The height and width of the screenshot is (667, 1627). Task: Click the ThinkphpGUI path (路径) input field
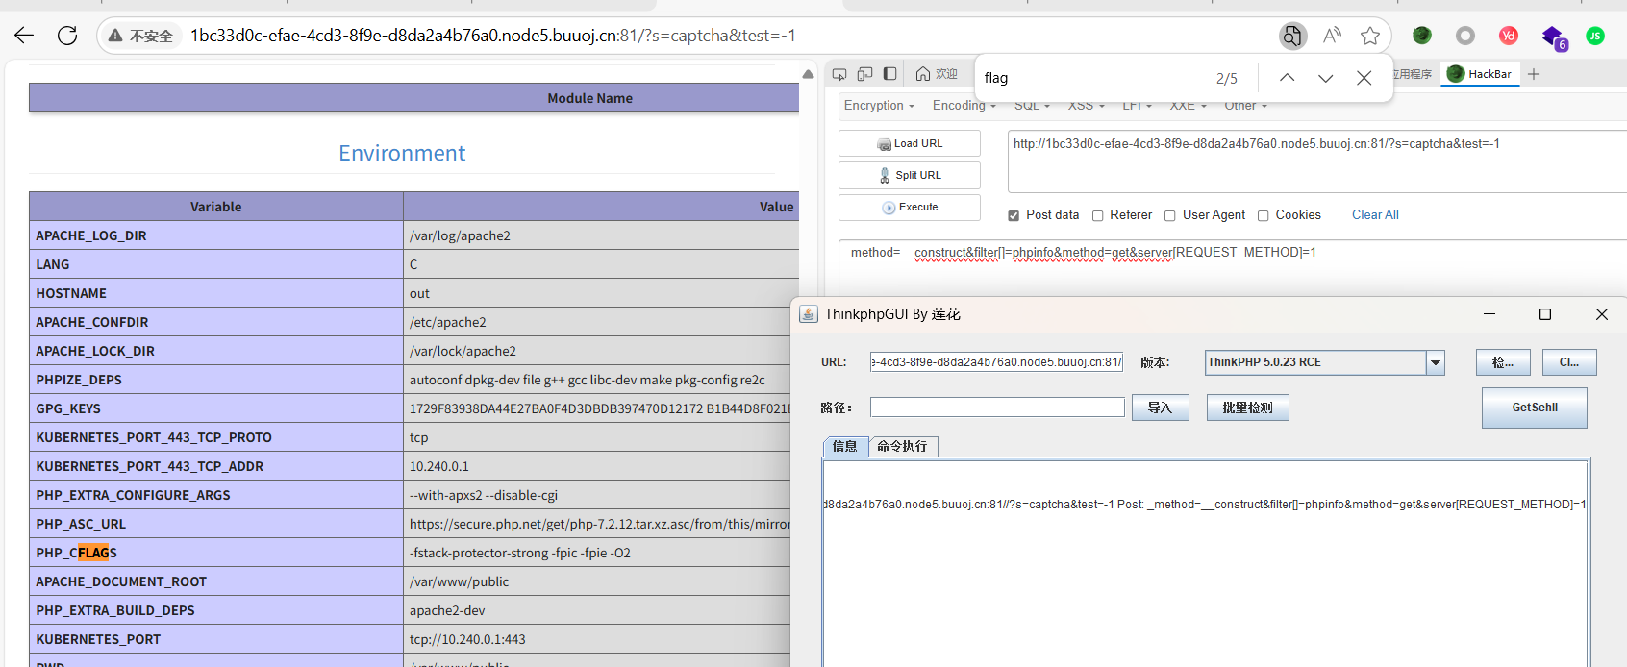997,408
